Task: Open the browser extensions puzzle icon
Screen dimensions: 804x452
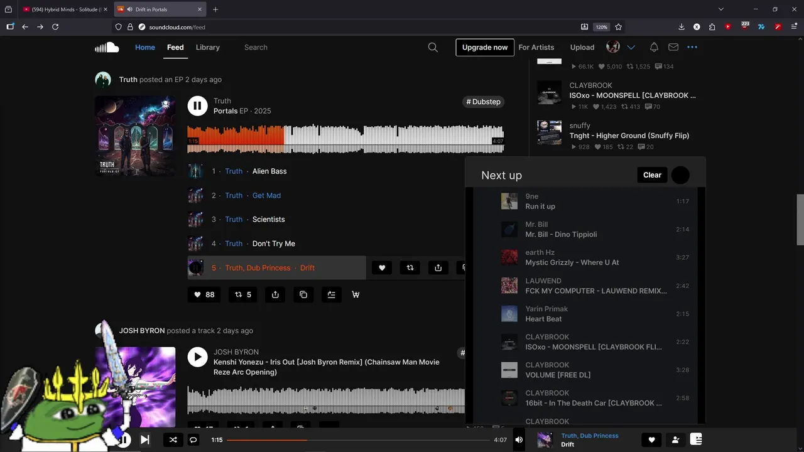Action: pyautogui.click(x=712, y=27)
